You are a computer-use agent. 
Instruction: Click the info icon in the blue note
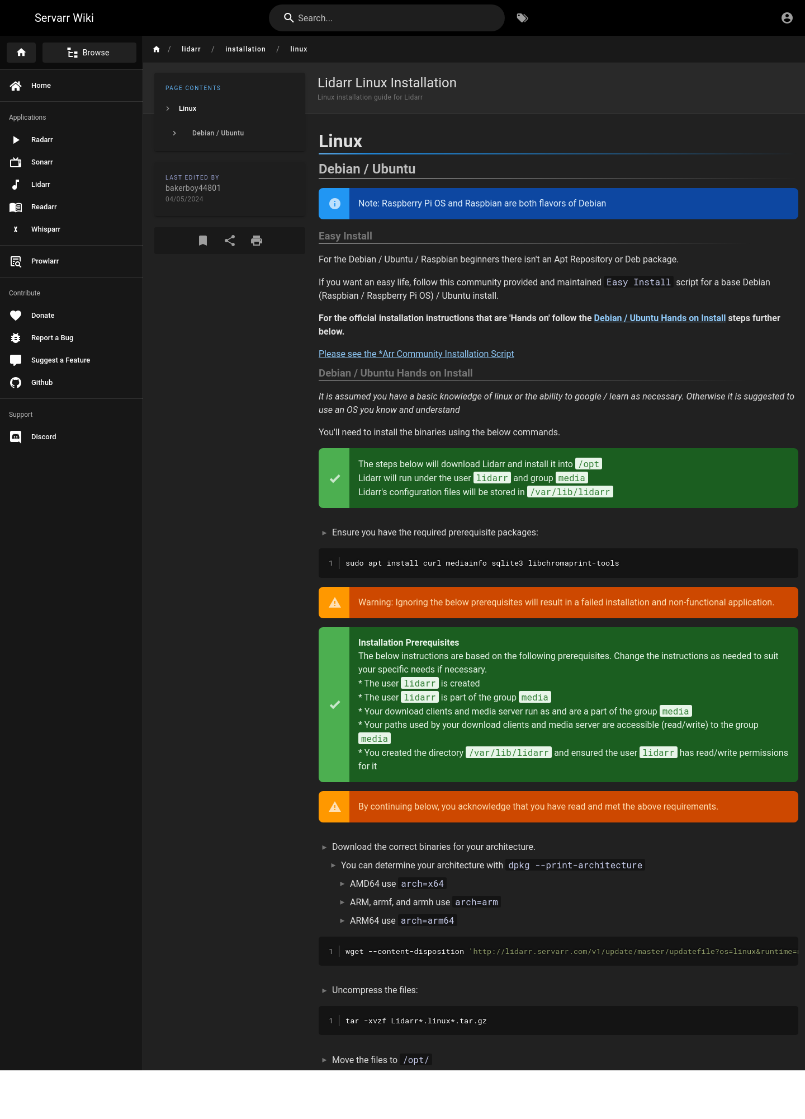click(334, 204)
